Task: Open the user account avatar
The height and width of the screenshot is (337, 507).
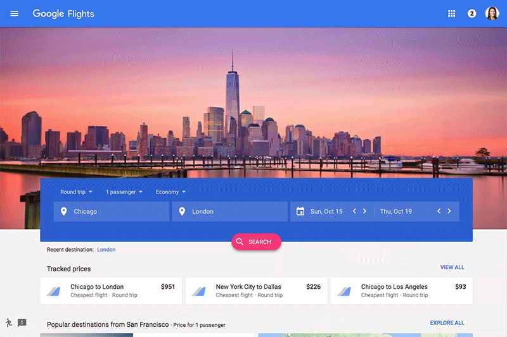Action: tap(492, 13)
